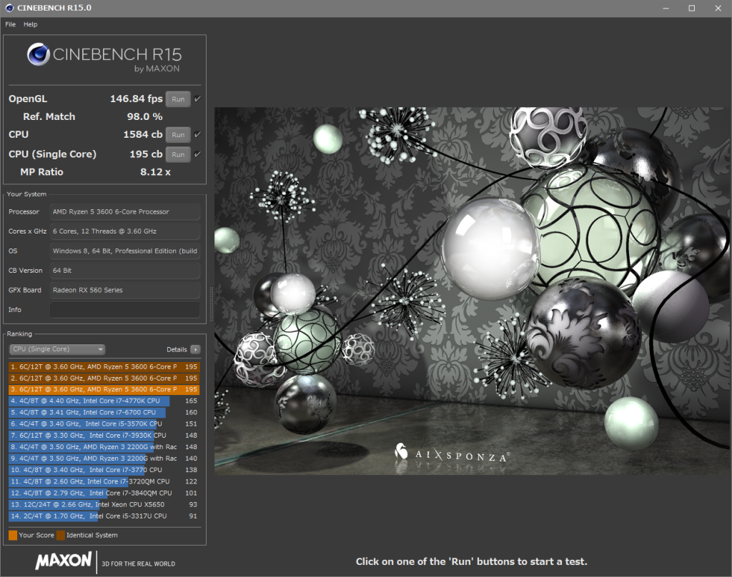Click the panel splitter handle beside Your System
The width and height of the screenshot is (732, 577).
click(212, 304)
